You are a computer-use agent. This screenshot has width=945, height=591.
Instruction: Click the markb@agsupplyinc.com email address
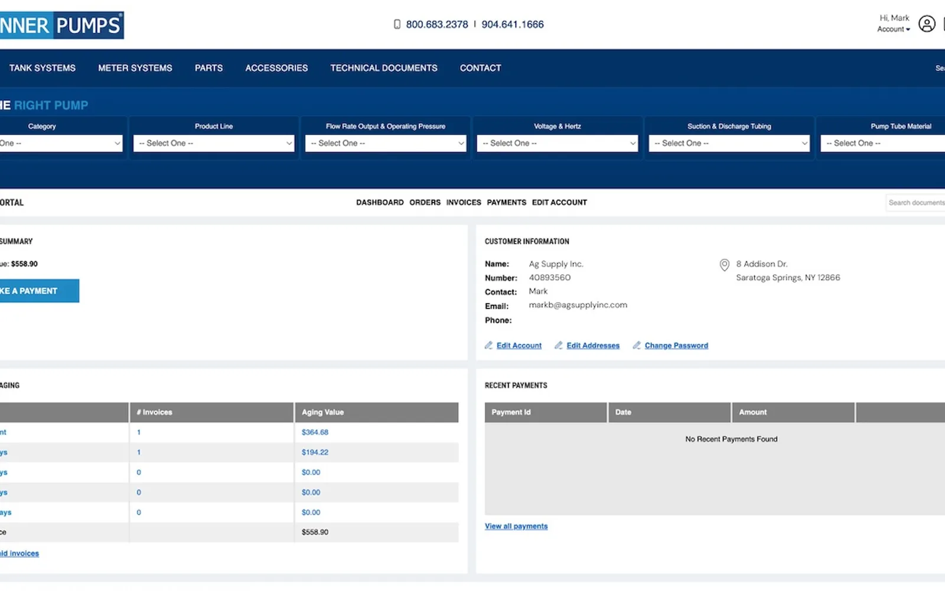(x=578, y=305)
